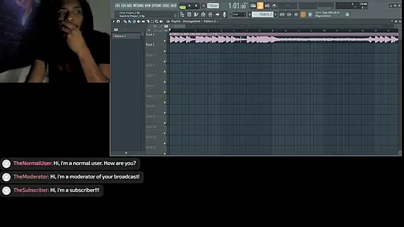The image size is (404, 227).
Task: Open the Save 50% off plugins news link
Action: pyautogui.click(x=328, y=14)
